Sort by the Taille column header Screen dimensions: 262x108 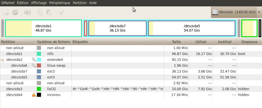click(x=176, y=42)
